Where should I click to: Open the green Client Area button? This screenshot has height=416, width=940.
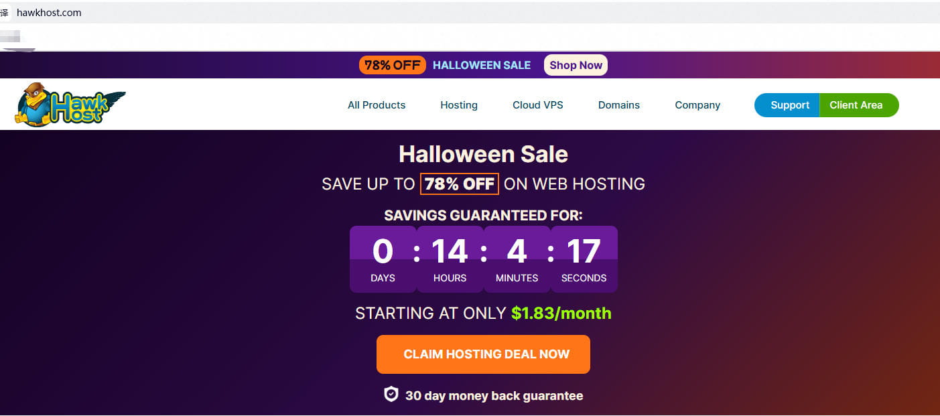(x=859, y=105)
